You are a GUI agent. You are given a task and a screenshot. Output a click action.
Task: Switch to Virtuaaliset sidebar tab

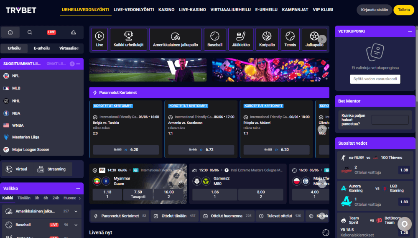69,48
